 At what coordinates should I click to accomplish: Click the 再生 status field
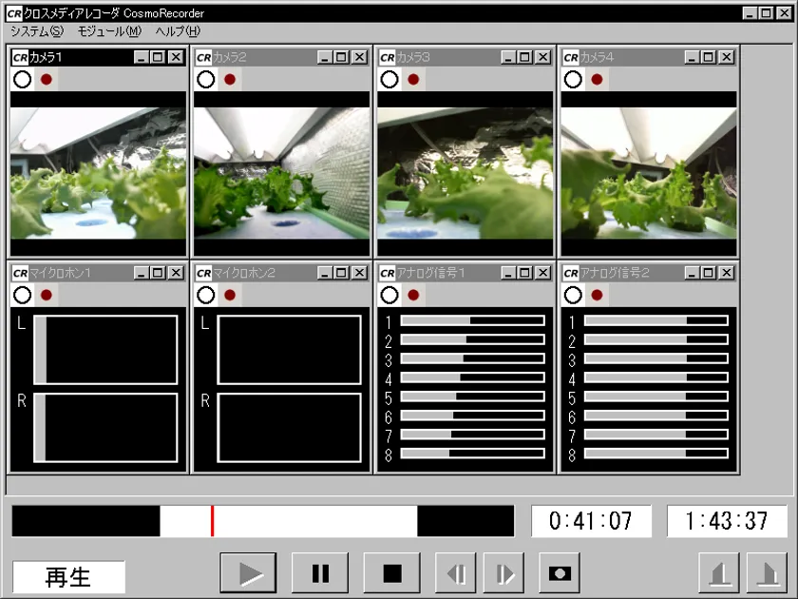[68, 576]
